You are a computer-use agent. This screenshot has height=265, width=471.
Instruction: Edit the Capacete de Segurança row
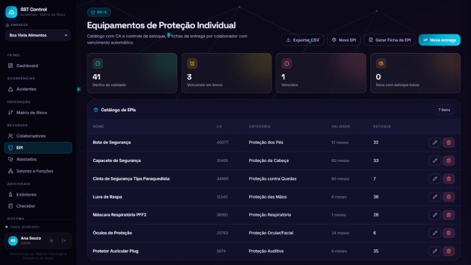(434, 160)
